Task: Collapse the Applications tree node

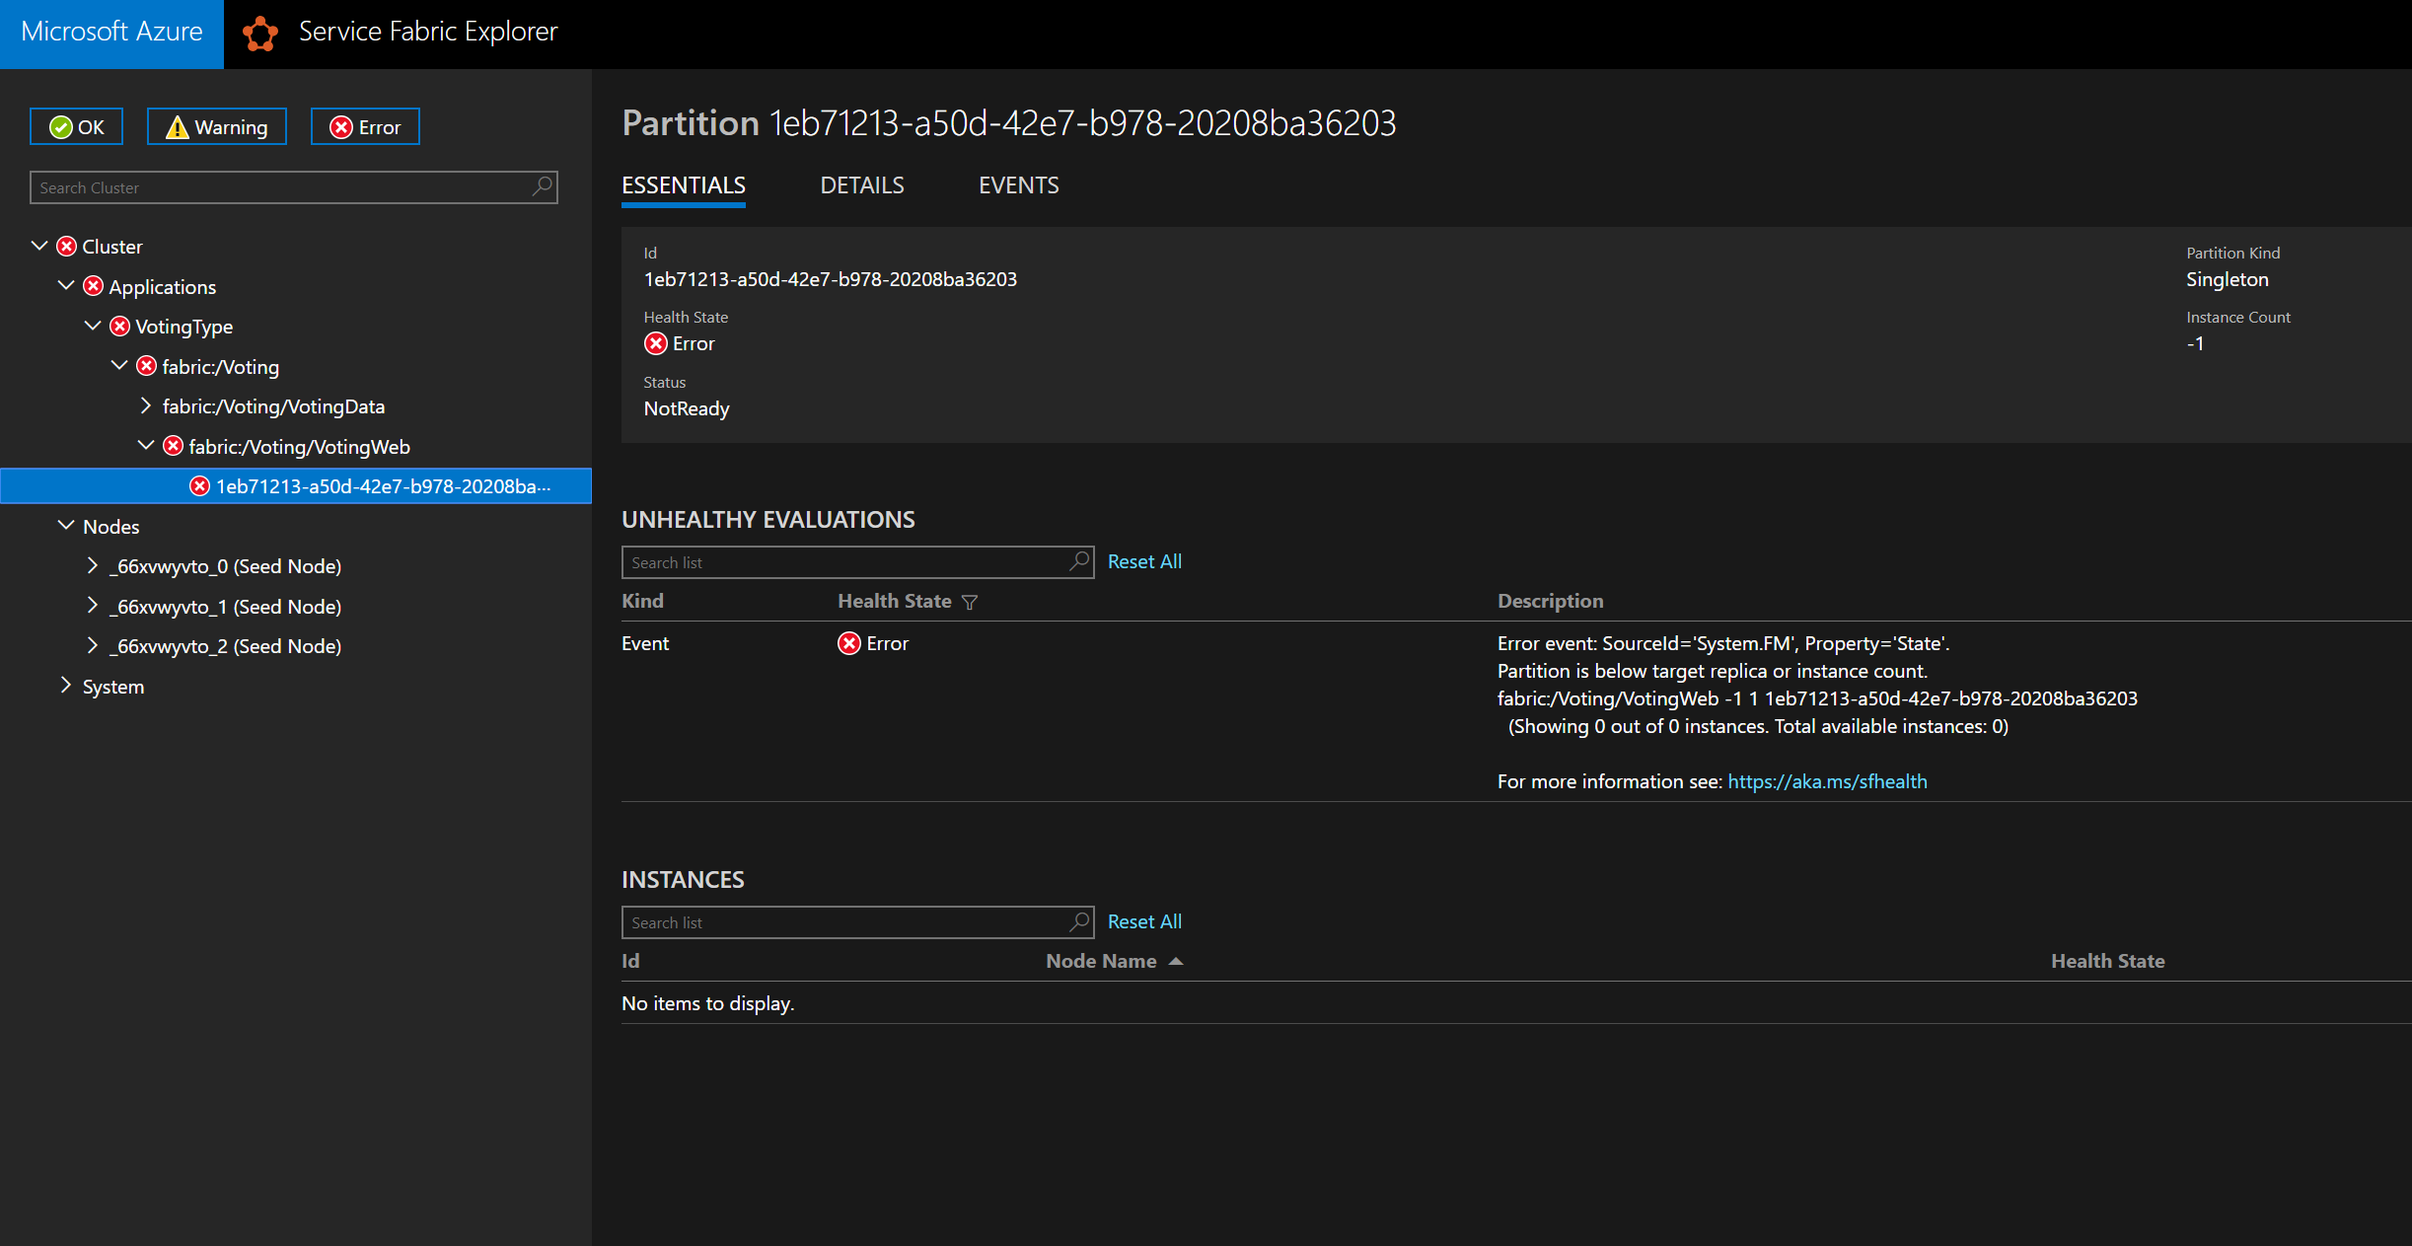Action: [x=66, y=285]
